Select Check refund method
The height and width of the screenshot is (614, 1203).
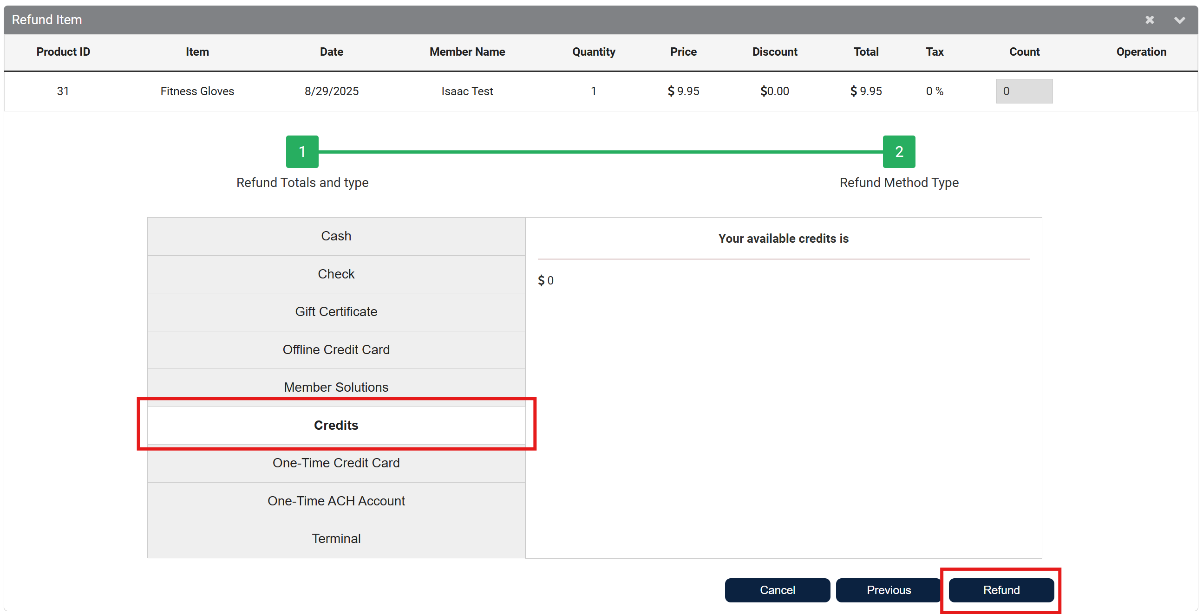tap(336, 274)
